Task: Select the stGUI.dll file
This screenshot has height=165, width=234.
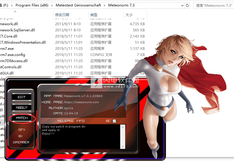Action: pos(7,73)
